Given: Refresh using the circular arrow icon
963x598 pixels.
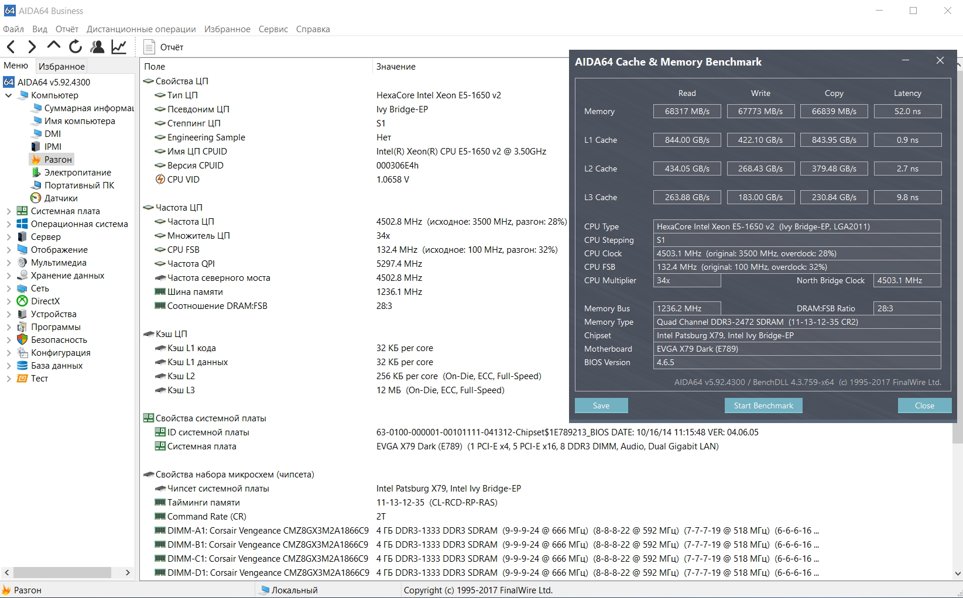Looking at the screenshot, I should tap(76, 47).
